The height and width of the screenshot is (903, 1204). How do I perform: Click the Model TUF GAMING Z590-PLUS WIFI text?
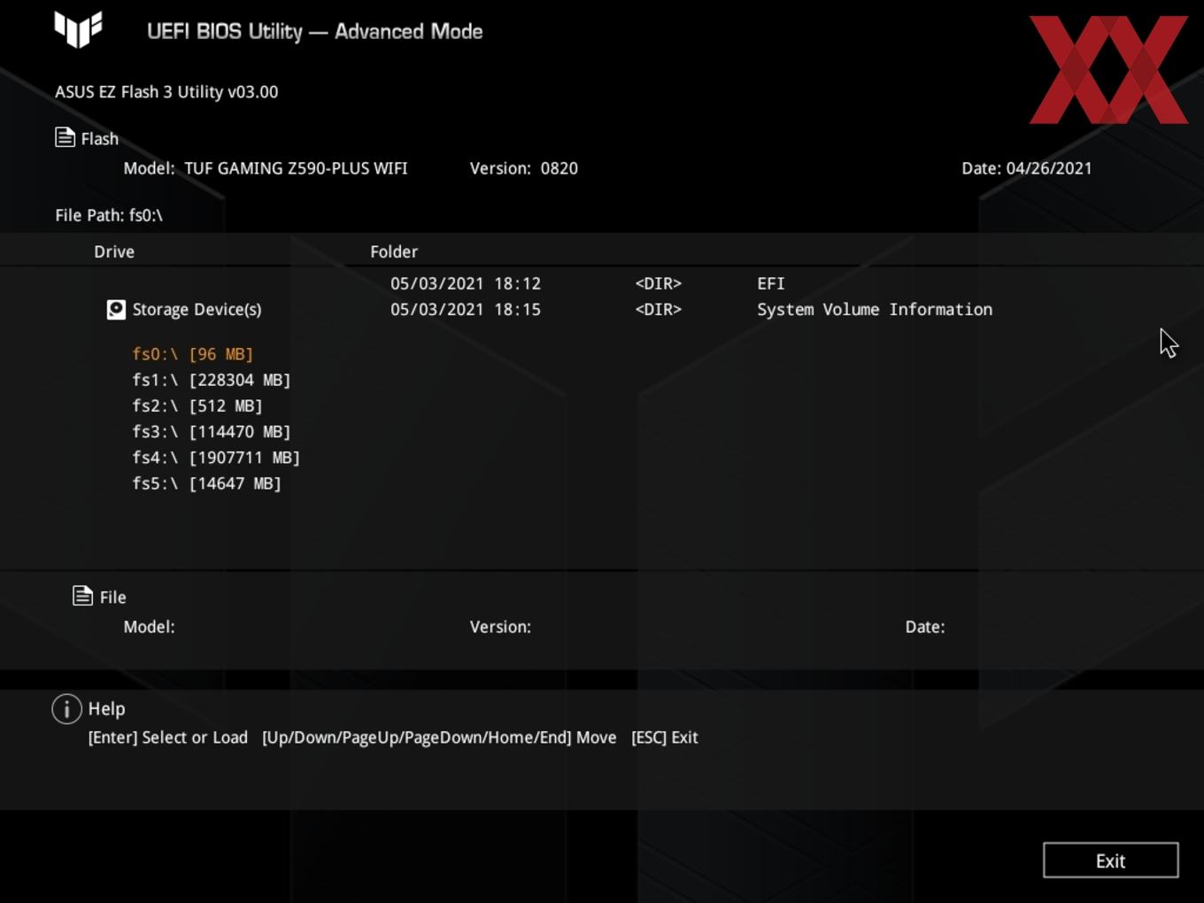pyautogui.click(x=266, y=168)
